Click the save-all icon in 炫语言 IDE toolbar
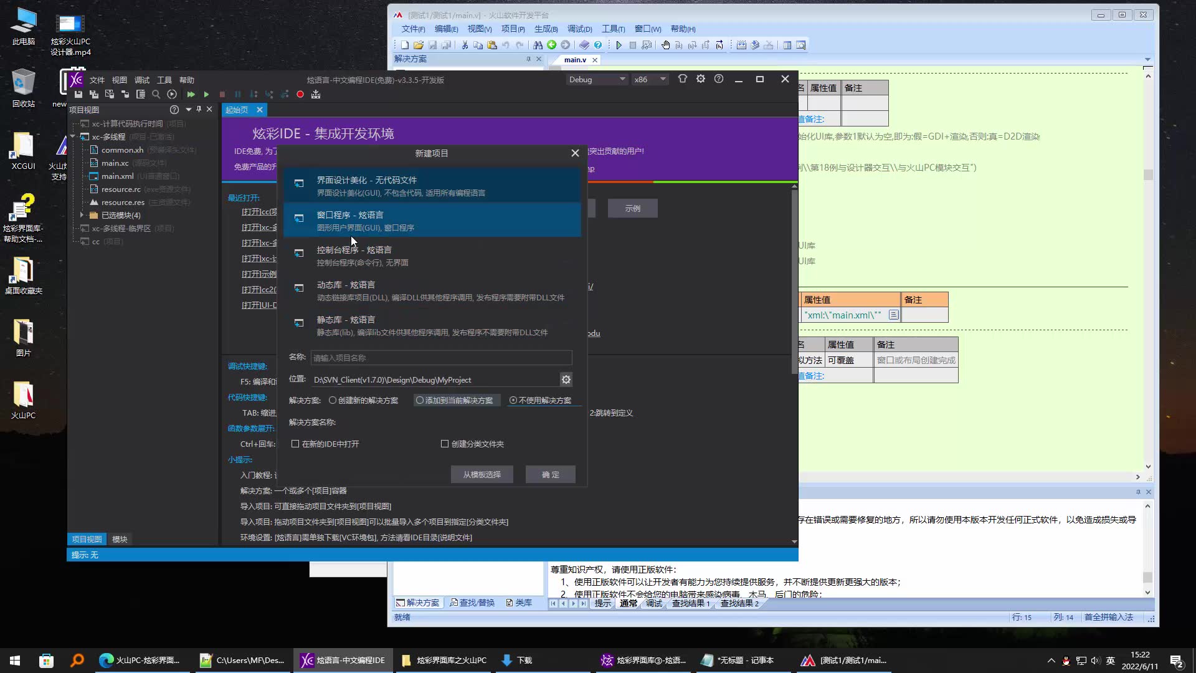The height and width of the screenshot is (673, 1196). click(x=94, y=95)
